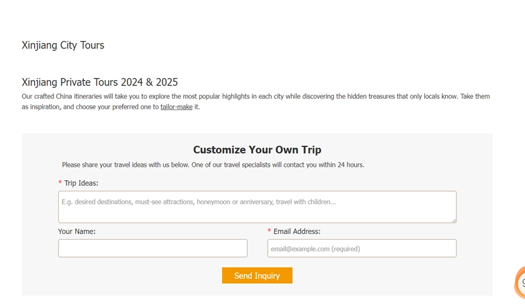Click the red asterisk beside Email Address

(269, 231)
